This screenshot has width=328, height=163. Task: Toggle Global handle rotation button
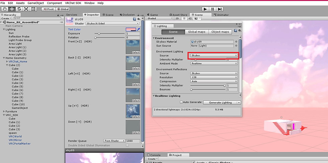(63, 9)
